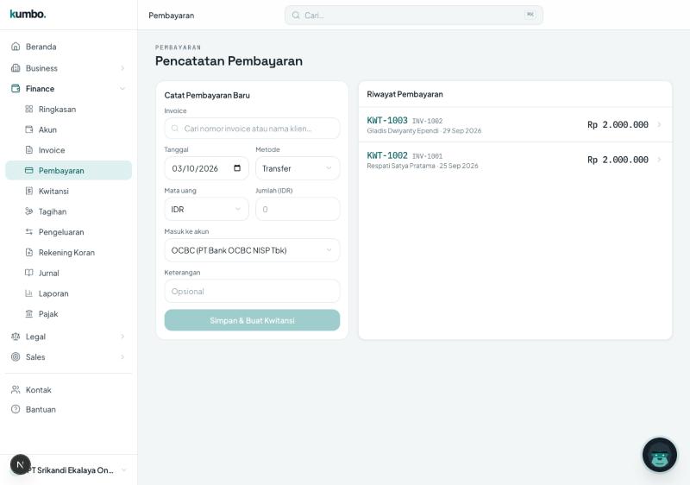This screenshot has height=485, width=690.
Task: Click the Invoice document icon
Action: (x=29, y=150)
